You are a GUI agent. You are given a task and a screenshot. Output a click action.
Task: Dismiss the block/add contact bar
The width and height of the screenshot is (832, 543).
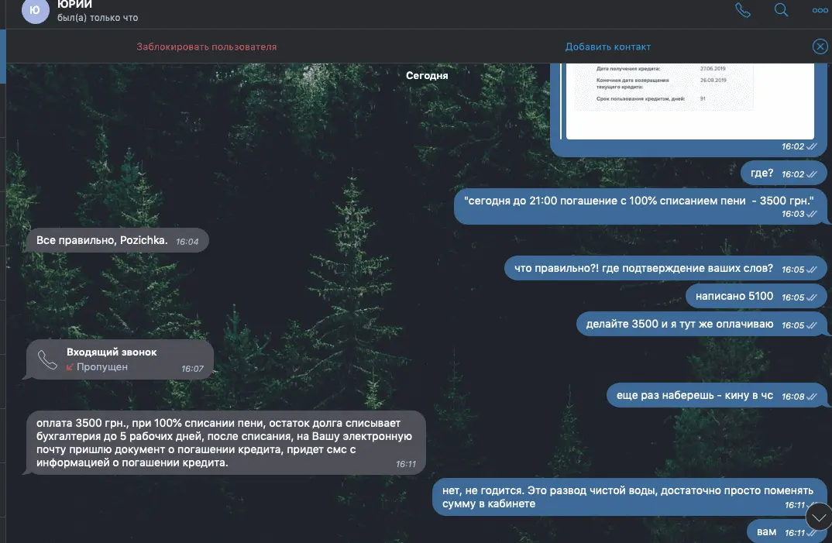point(820,46)
